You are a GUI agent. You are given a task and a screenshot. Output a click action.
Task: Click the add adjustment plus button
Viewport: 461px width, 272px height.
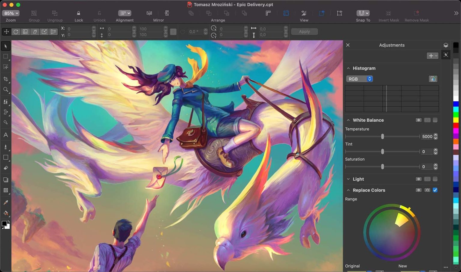point(432,56)
